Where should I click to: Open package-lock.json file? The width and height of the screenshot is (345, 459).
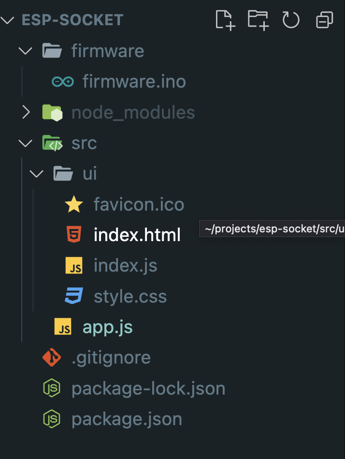pyautogui.click(x=148, y=388)
